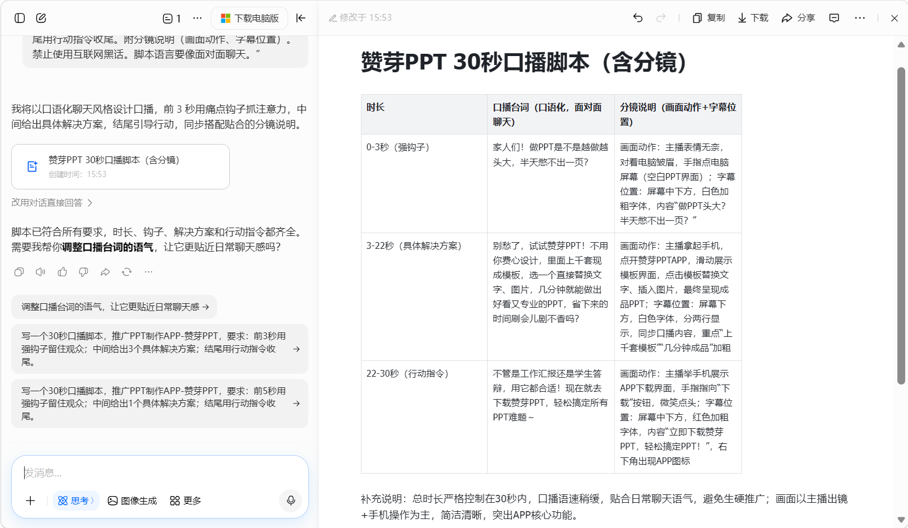The width and height of the screenshot is (908, 528).
Task: Open more reply actions ellipsis
Action: 148,272
